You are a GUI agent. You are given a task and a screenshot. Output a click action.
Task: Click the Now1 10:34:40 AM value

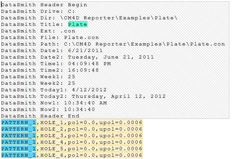click(x=85, y=103)
